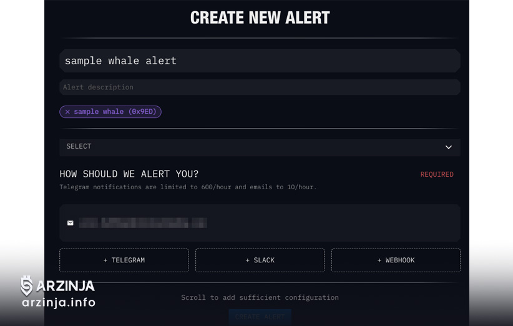The width and height of the screenshot is (513, 326).
Task: Click the 'How should we alert you?' heading
Action: [129, 174]
